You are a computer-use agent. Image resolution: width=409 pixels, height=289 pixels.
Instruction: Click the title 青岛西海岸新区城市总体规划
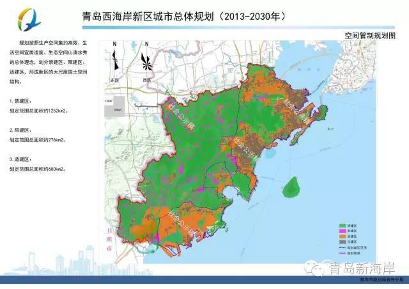pos(148,15)
